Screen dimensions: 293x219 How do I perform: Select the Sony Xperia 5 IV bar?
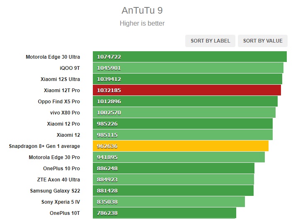[x=169, y=202]
